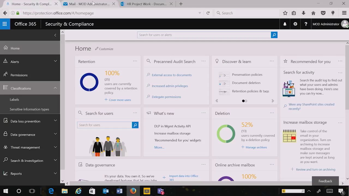Go to next Discover & learn slide arrow

[273, 101]
